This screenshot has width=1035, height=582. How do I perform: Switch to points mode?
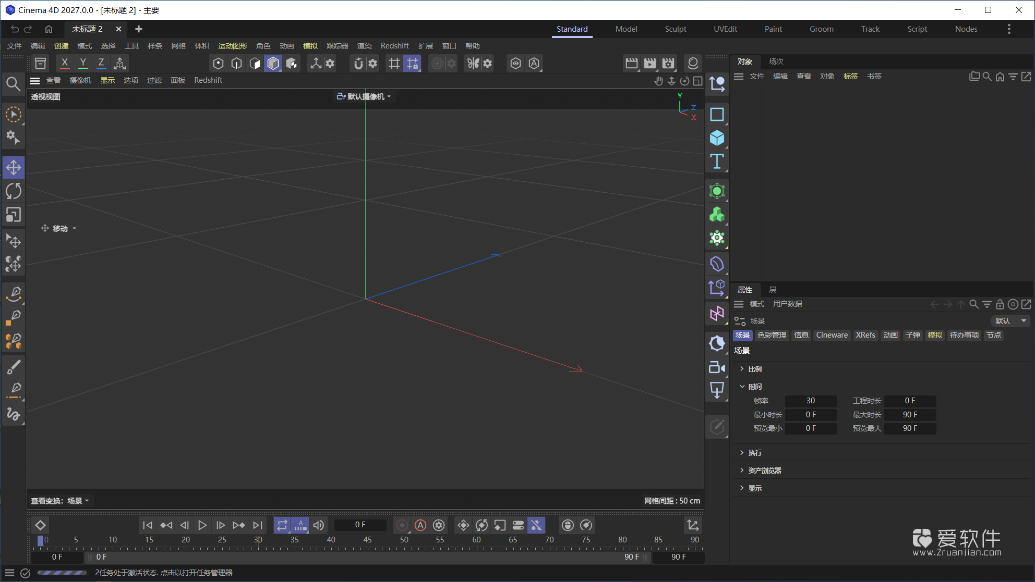[x=218, y=64]
